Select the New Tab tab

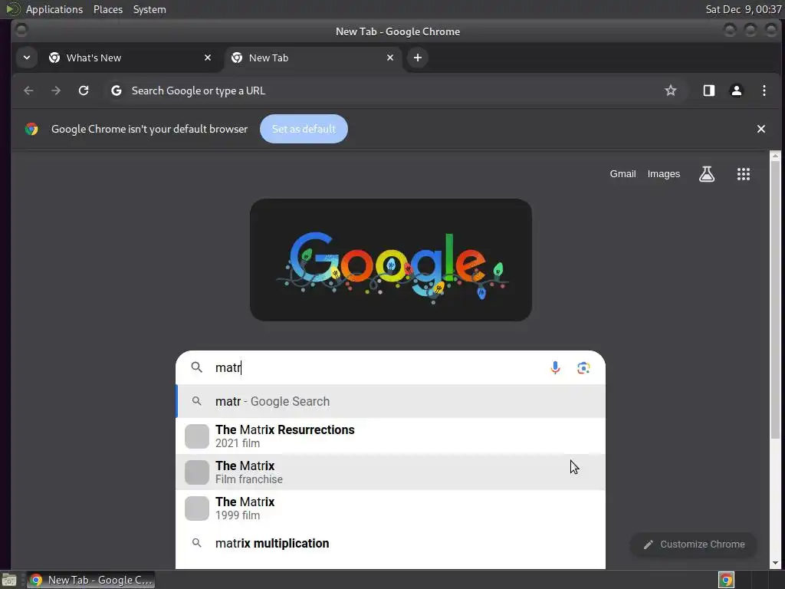pyautogui.click(x=313, y=58)
